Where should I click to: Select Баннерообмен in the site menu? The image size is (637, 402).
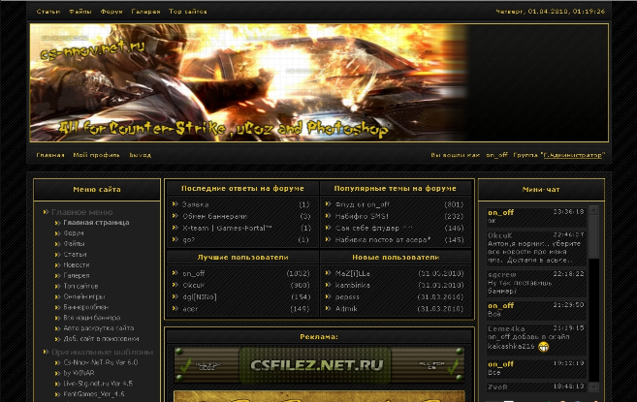point(85,307)
